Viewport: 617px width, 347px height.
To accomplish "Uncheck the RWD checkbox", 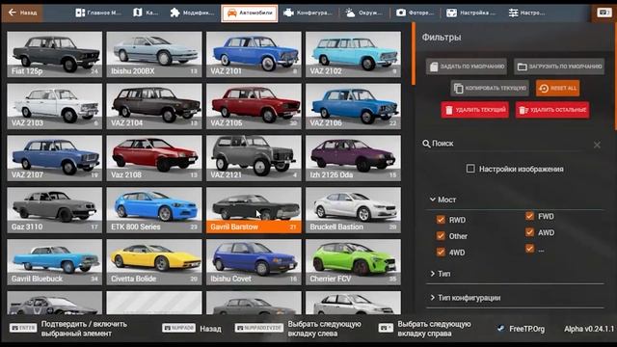I will click(441, 220).
